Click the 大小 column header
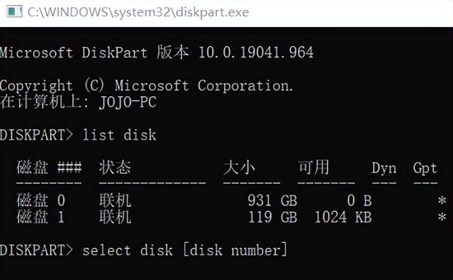 coord(239,168)
